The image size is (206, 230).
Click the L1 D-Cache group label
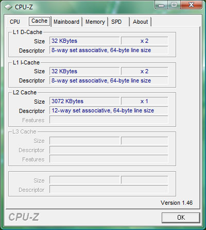click(27, 32)
